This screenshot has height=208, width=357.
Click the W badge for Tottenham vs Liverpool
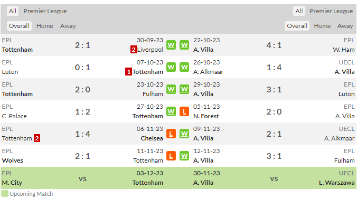171,45
